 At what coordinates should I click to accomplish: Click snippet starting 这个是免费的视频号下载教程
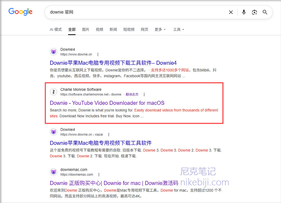136,153
